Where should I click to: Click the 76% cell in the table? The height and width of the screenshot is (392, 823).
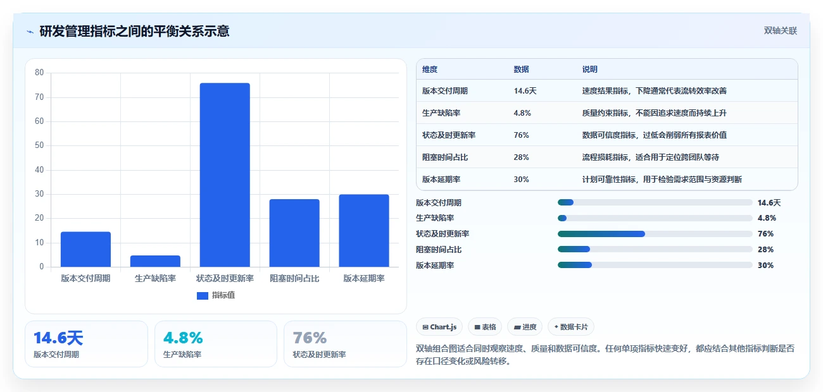(x=521, y=135)
